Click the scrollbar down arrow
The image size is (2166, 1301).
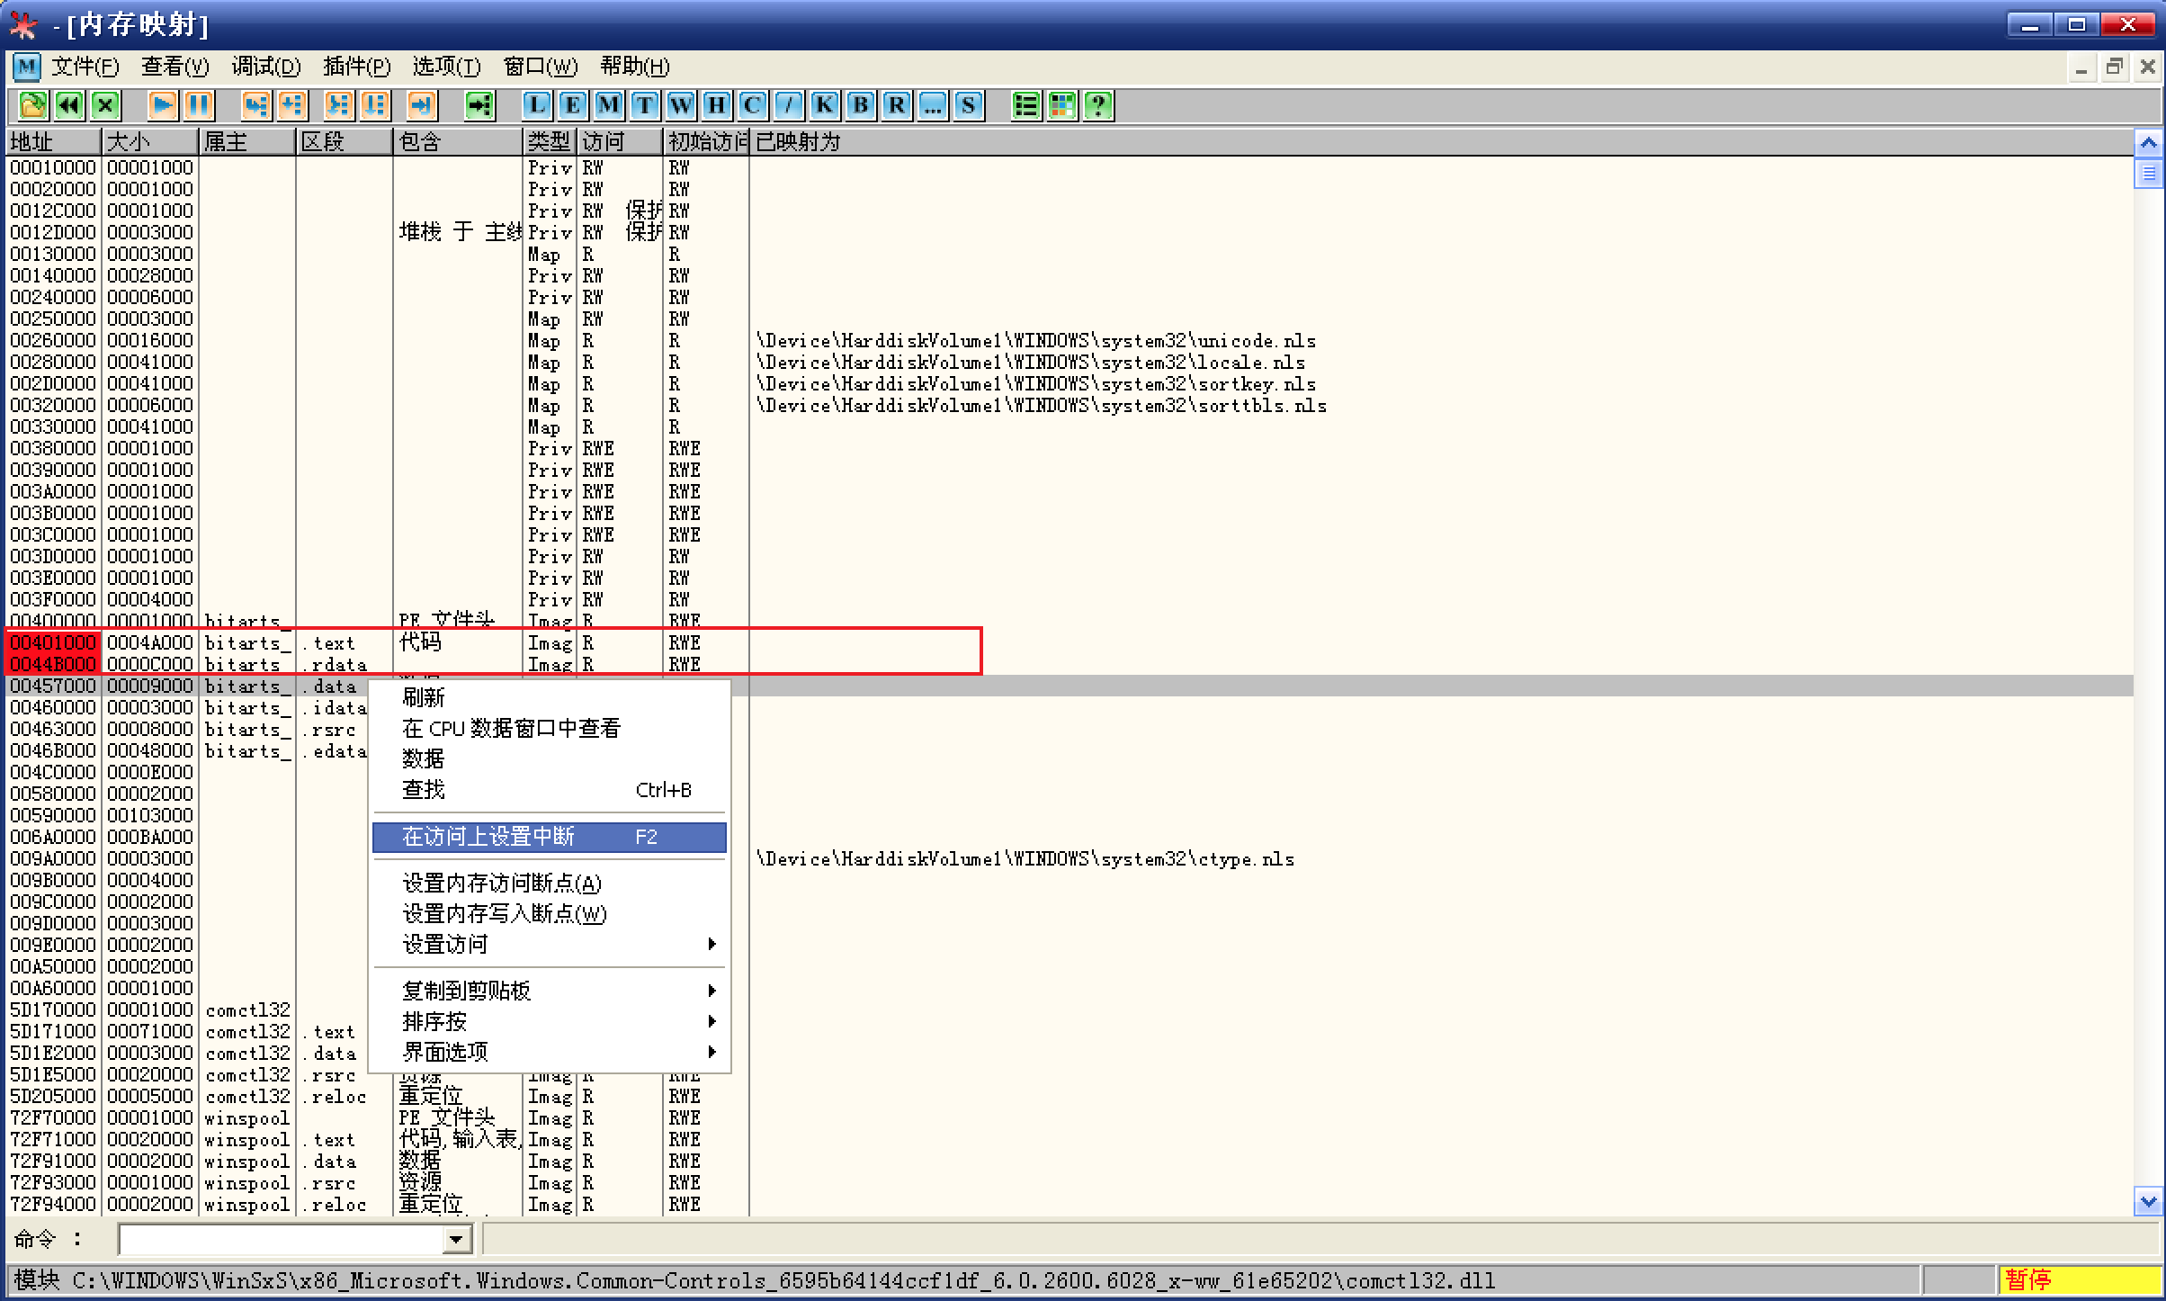click(x=2148, y=1201)
